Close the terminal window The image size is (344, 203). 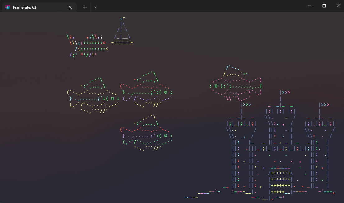[338, 6]
